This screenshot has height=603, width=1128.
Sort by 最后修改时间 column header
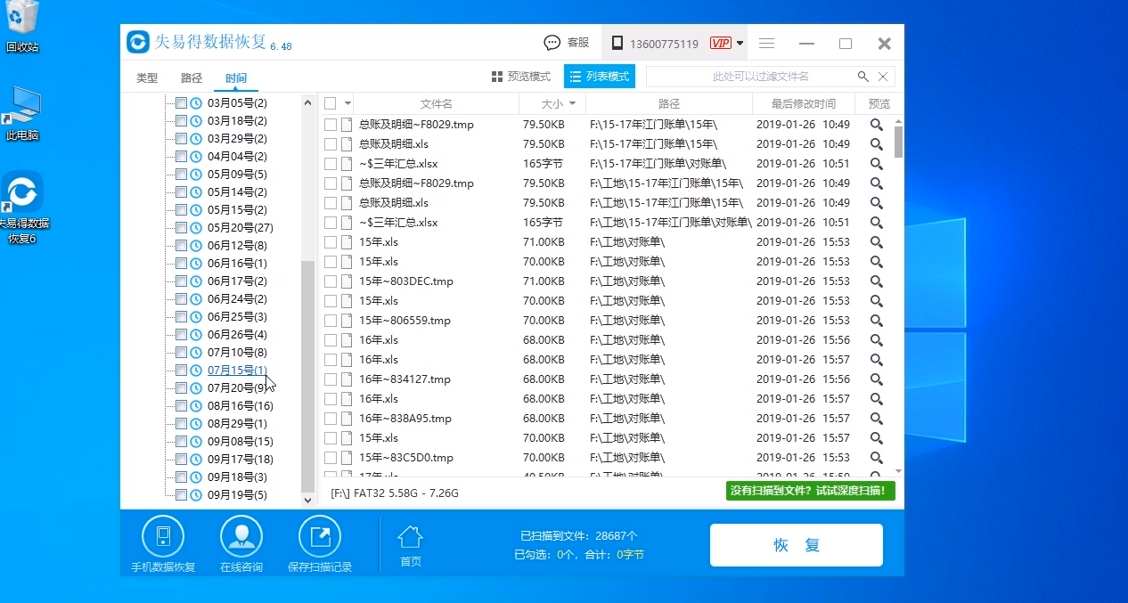tap(804, 104)
